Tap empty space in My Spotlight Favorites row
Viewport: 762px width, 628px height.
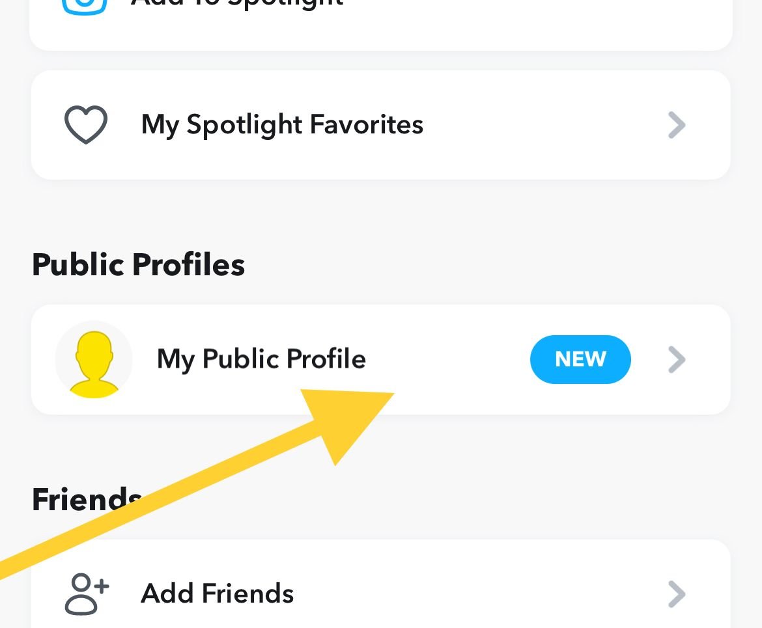(x=544, y=125)
